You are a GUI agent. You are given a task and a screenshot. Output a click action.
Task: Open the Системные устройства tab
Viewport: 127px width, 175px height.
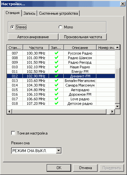click(x=58, y=13)
